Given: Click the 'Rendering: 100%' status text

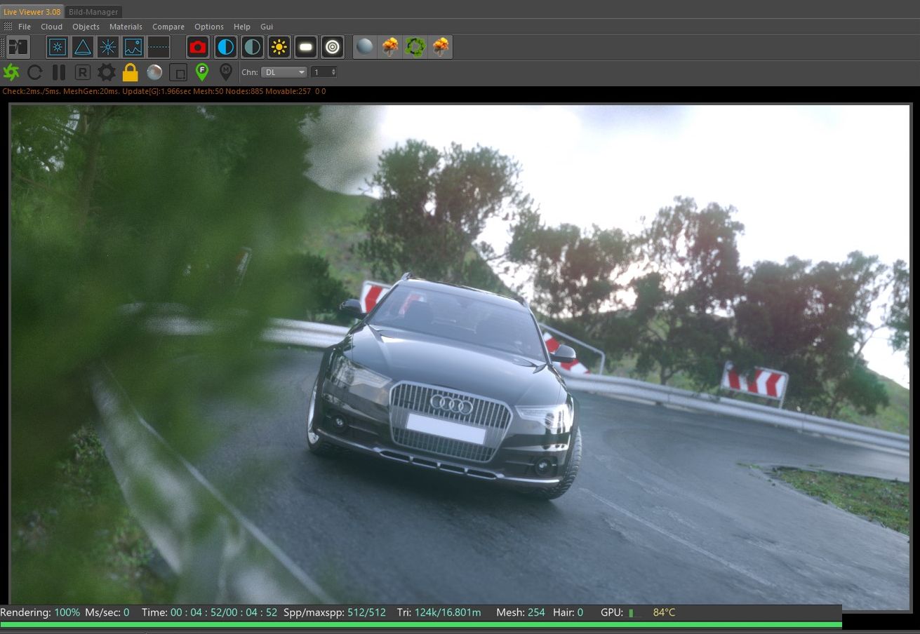Looking at the screenshot, I should pyautogui.click(x=40, y=612).
